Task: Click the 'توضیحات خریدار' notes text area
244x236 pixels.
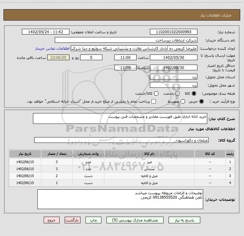Action: tap(120, 199)
